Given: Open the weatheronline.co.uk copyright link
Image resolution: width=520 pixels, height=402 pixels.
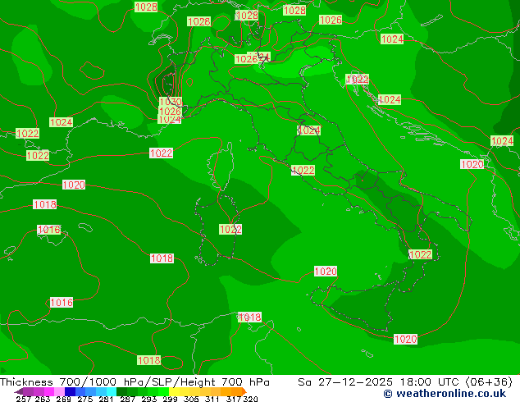Looking at the screenshot, I should pos(445,394).
